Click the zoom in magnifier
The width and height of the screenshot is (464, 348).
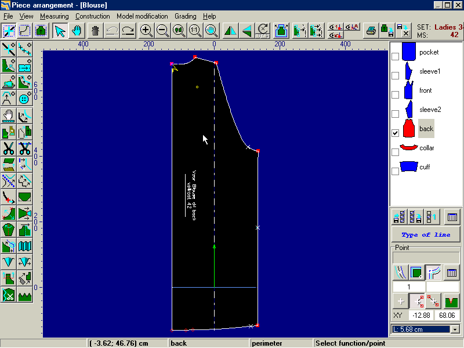click(146, 31)
